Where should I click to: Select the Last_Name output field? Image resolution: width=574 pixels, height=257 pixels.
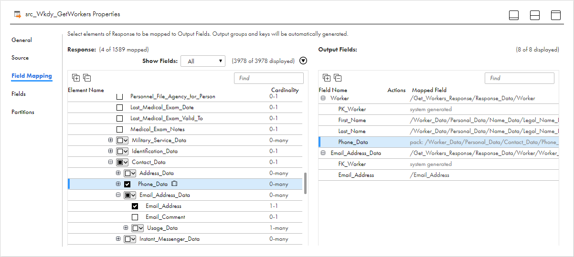point(439,131)
